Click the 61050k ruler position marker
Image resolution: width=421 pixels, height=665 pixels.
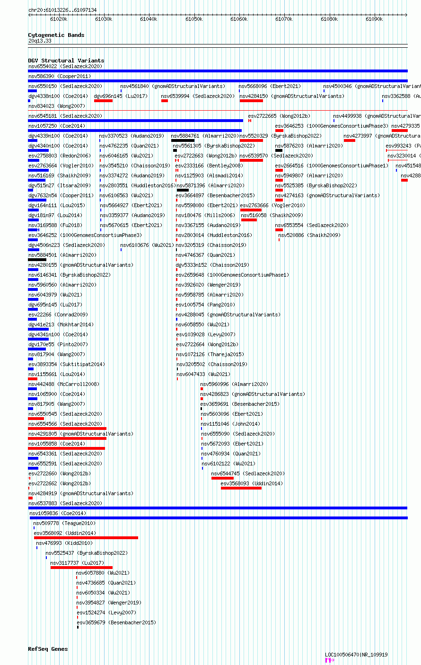(193, 19)
